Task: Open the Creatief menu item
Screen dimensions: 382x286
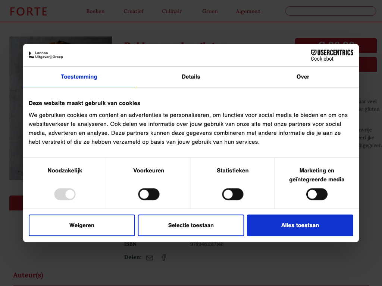Action: tap(134, 11)
